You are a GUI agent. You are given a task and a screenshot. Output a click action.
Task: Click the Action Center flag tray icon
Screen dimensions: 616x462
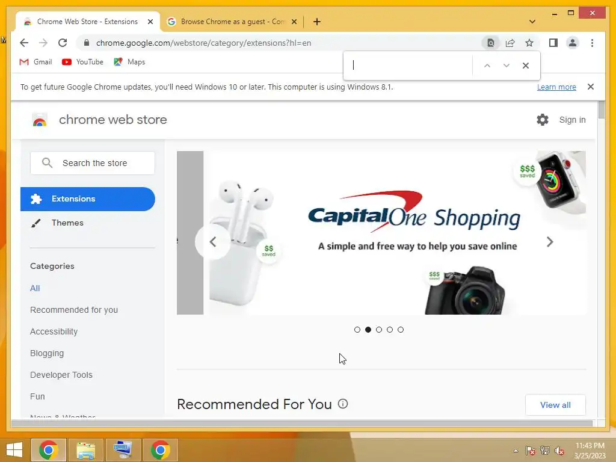coord(531,451)
